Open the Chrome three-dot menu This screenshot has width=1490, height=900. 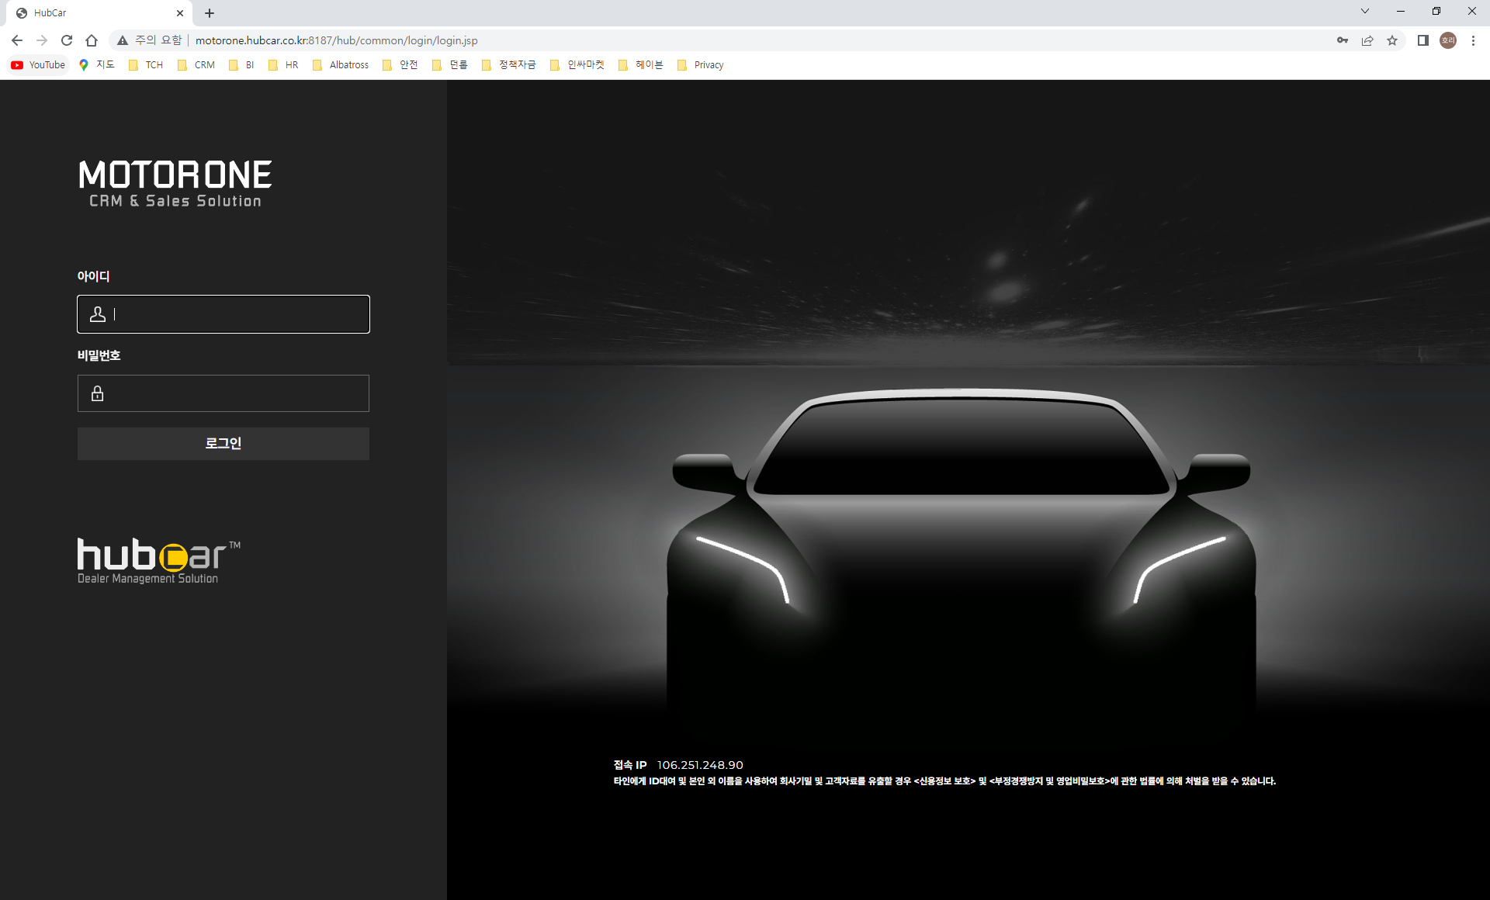[x=1473, y=40]
